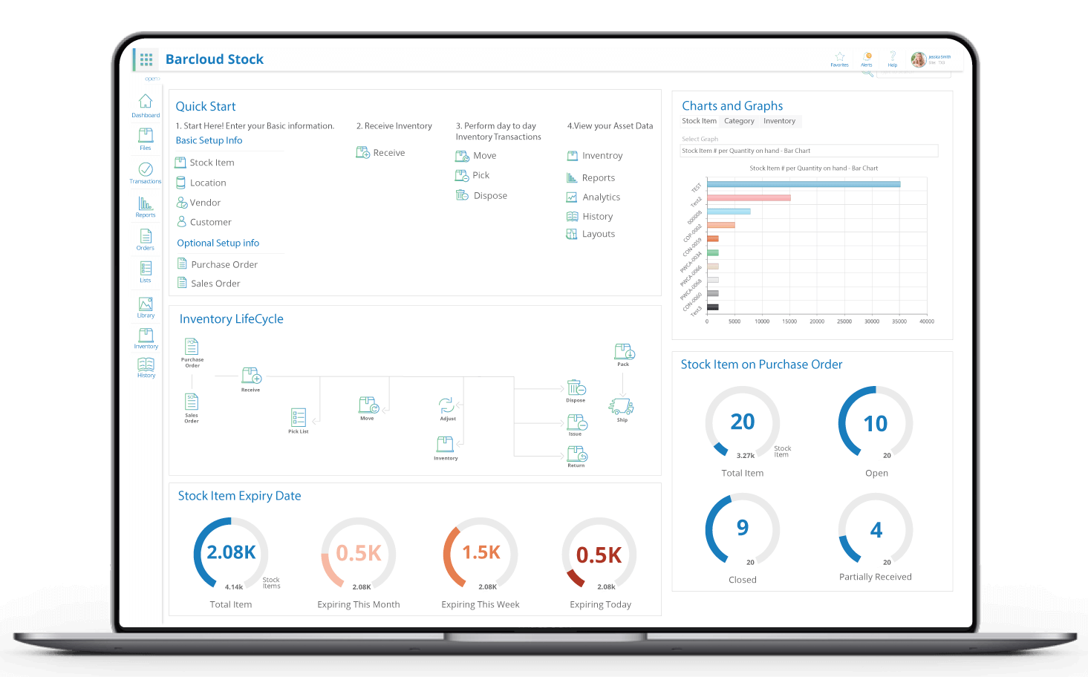Image resolution: width=1088 pixels, height=677 pixels.
Task: Click Dispose in Quick Start transactions
Action: [481, 196]
